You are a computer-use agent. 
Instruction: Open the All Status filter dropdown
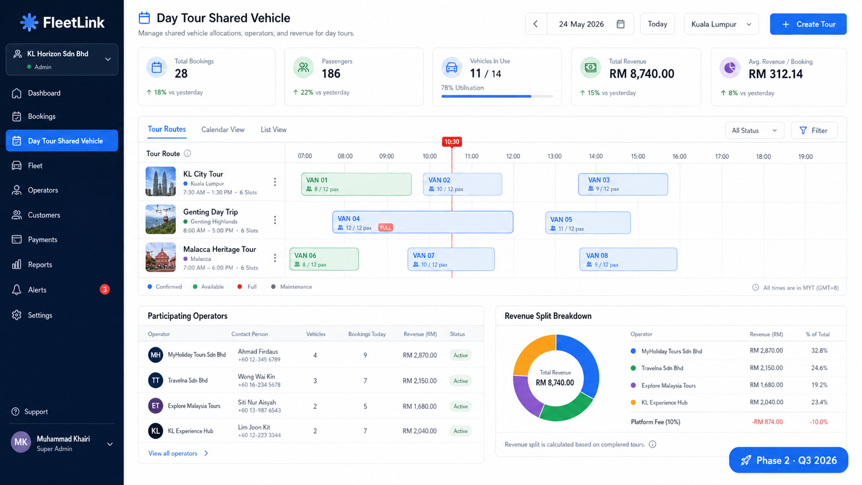coord(754,130)
